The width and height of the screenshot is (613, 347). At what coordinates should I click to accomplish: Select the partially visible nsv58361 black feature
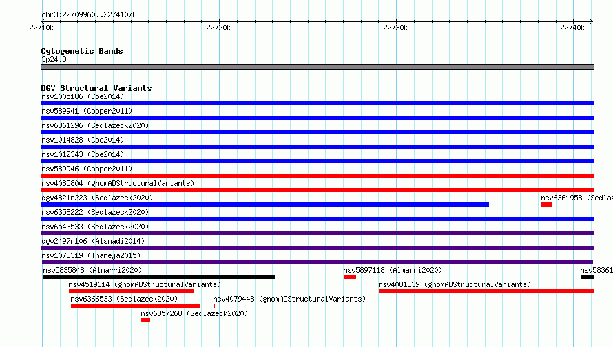pyautogui.click(x=588, y=277)
